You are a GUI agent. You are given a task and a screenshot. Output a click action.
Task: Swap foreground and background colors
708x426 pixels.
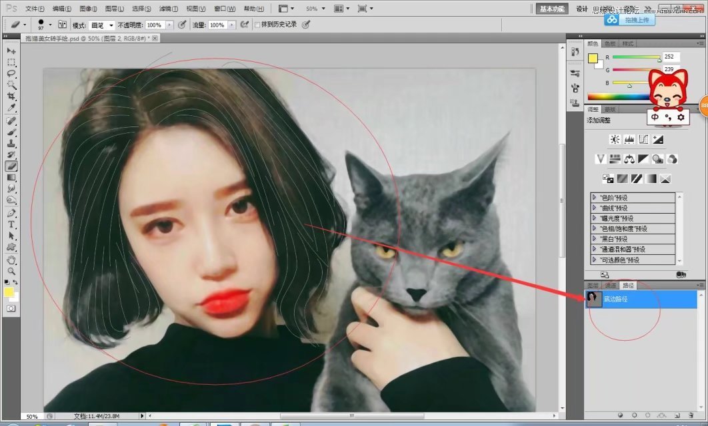click(x=15, y=282)
